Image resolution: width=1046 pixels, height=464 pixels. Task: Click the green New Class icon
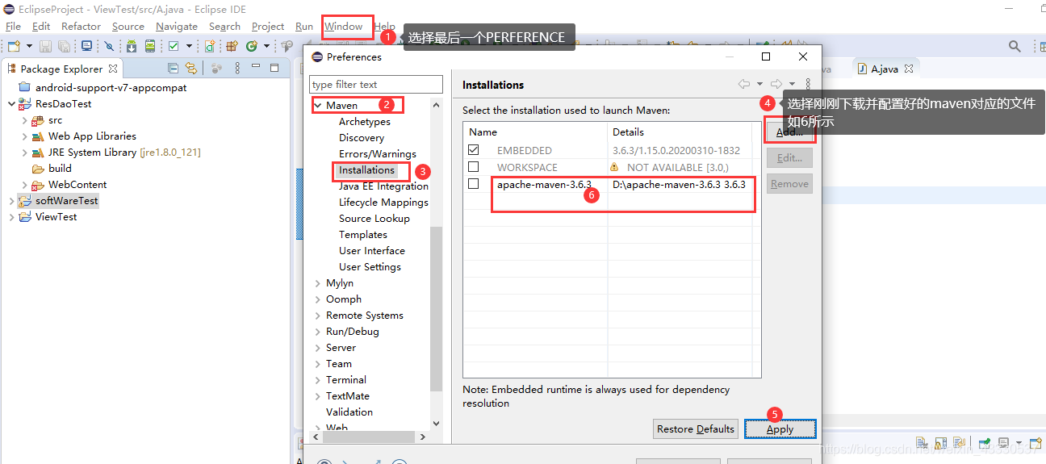click(x=252, y=47)
